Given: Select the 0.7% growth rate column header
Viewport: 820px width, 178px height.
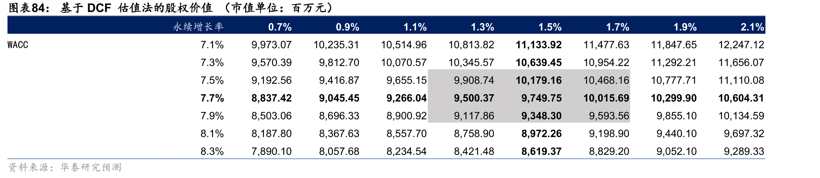Looking at the screenshot, I should coord(280,27).
